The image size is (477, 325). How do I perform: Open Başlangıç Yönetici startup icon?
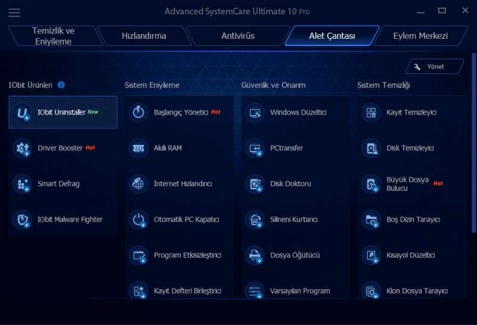[x=138, y=113]
